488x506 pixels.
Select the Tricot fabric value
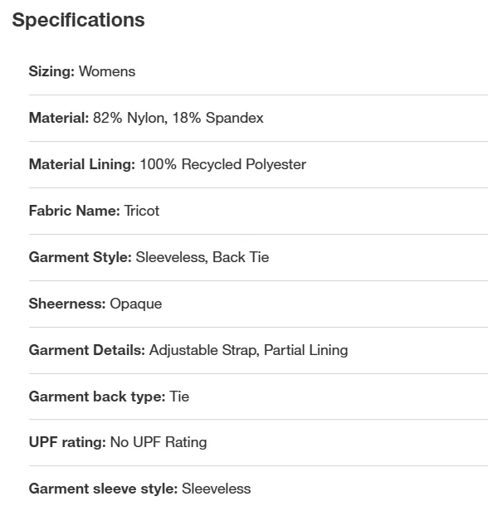click(142, 211)
